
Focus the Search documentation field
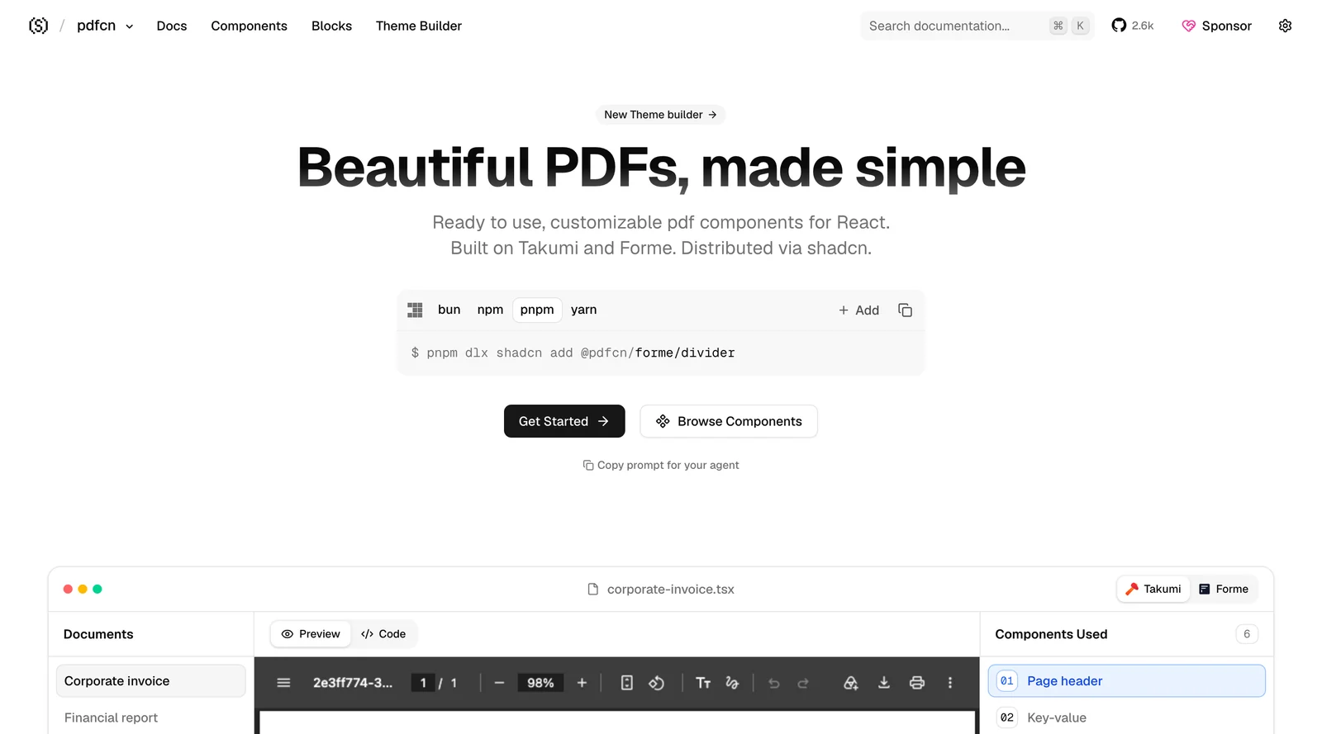pos(977,26)
